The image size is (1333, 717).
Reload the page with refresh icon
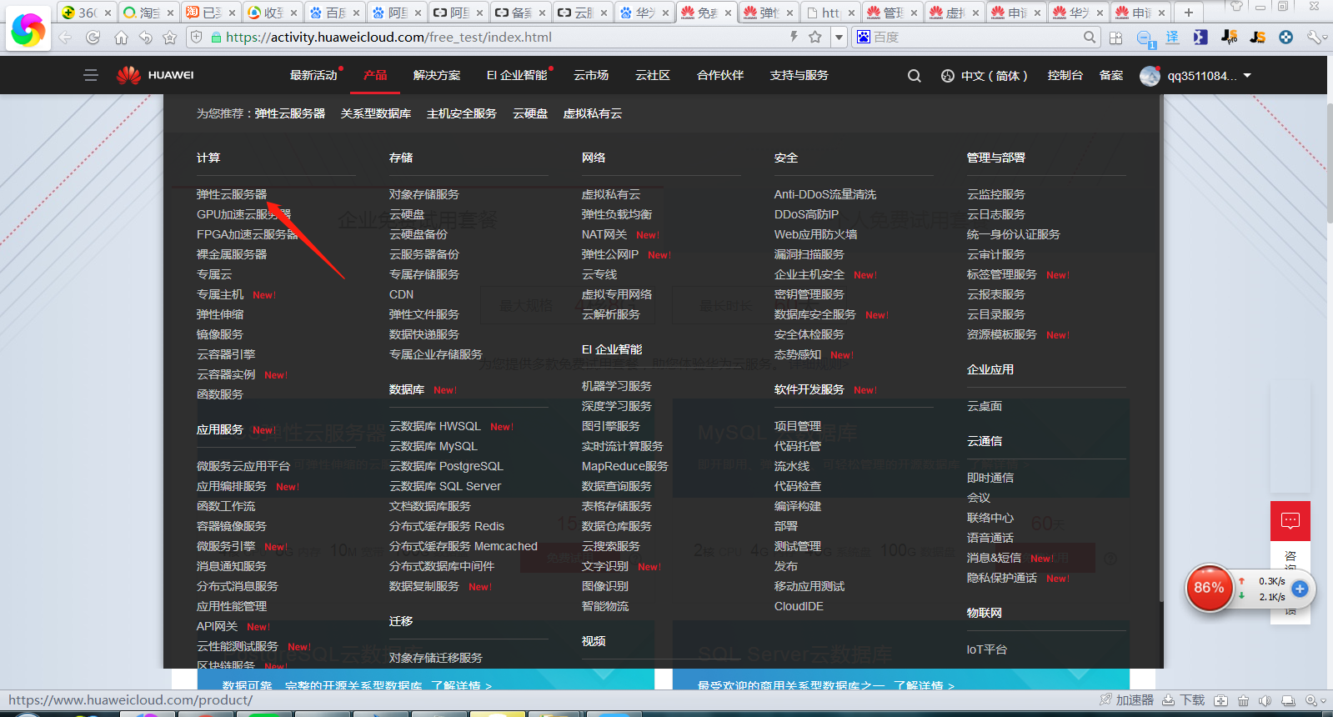tap(93, 38)
